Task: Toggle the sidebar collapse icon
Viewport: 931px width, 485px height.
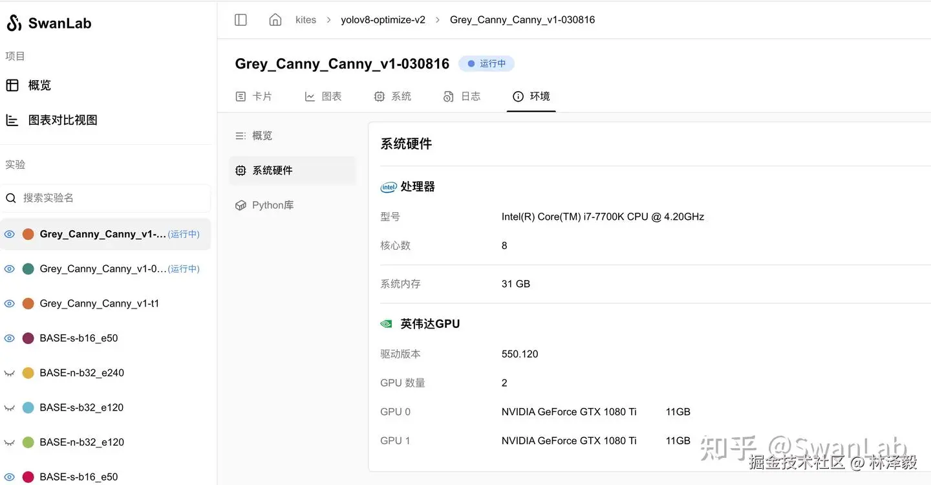Action: click(241, 20)
